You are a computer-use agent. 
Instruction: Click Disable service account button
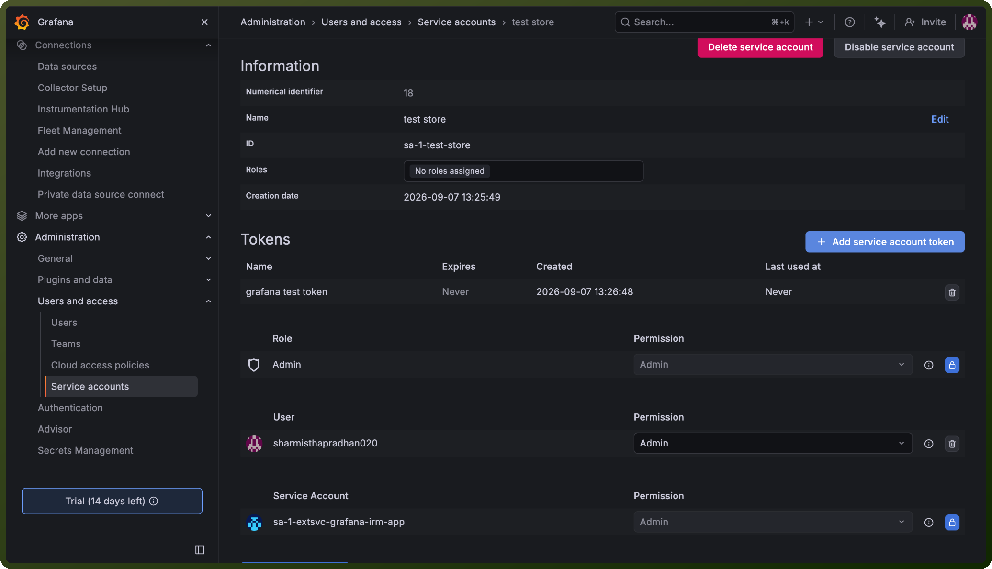pos(899,47)
